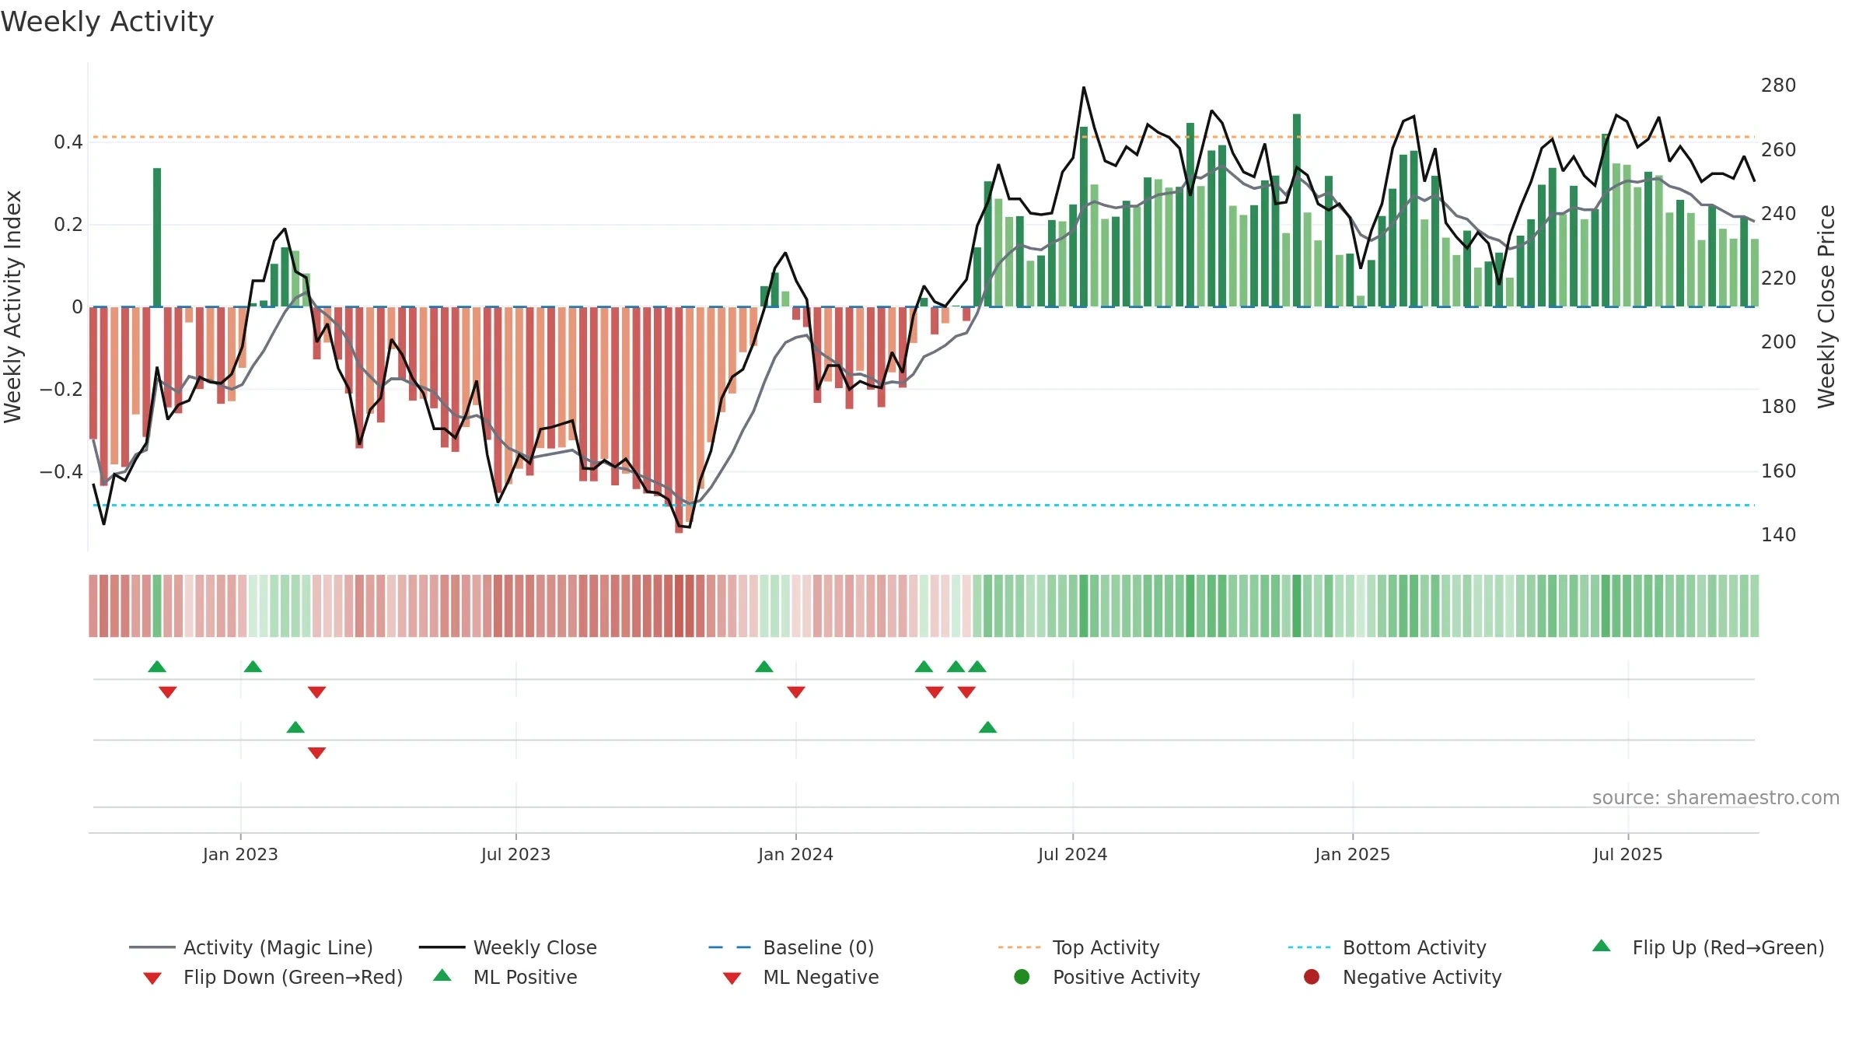This screenshot has width=1866, height=1050.
Task: Click the '180' right axis price label
Action: pos(1779,407)
